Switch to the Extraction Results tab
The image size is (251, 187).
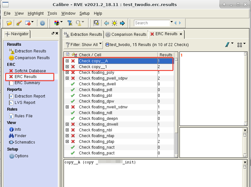tap(83, 34)
